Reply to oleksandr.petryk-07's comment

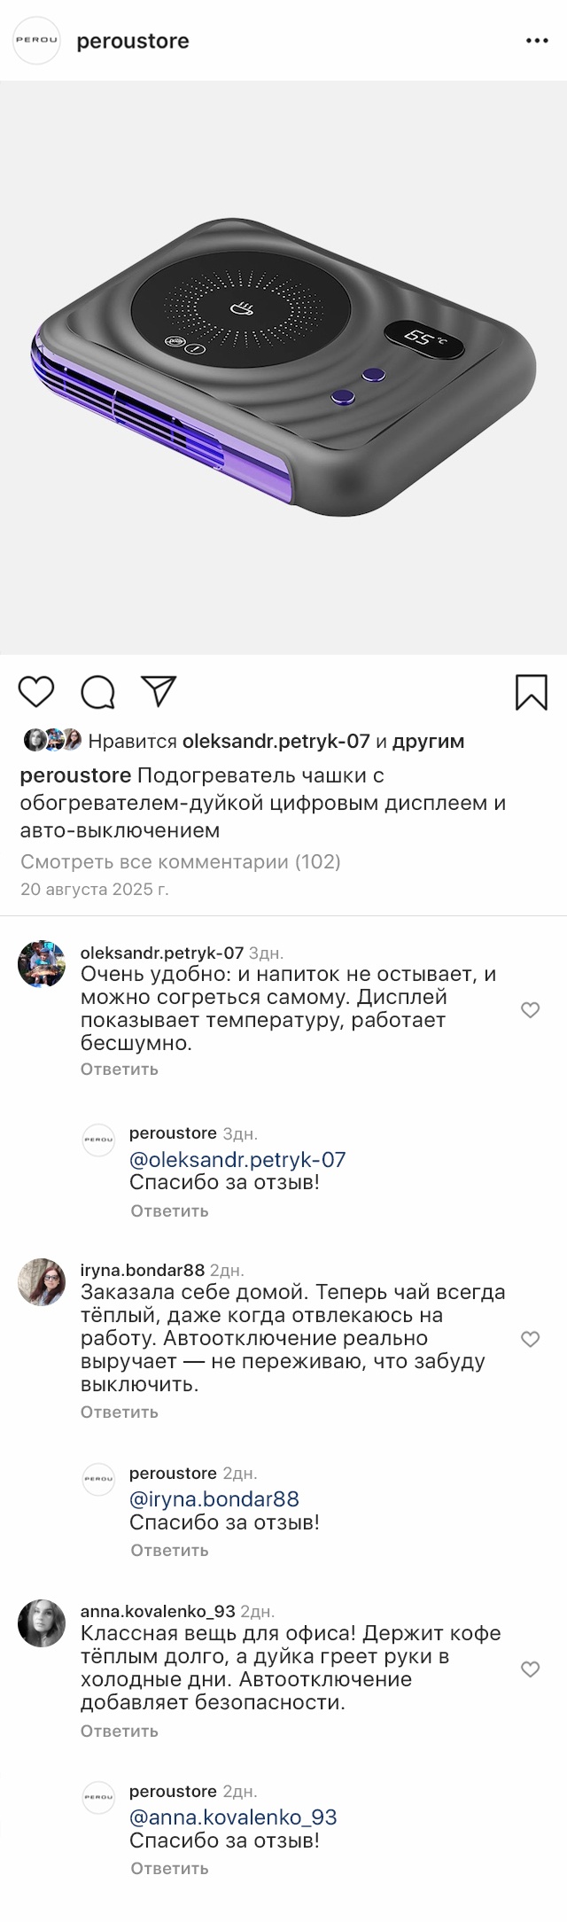point(120,1069)
